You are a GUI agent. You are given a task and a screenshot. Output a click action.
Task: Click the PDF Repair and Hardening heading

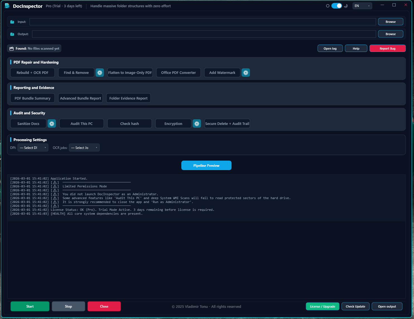pyautogui.click(x=36, y=62)
